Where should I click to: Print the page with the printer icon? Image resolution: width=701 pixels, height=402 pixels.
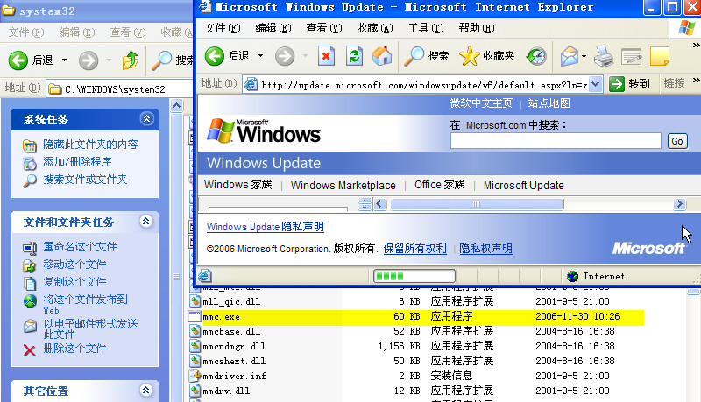604,56
